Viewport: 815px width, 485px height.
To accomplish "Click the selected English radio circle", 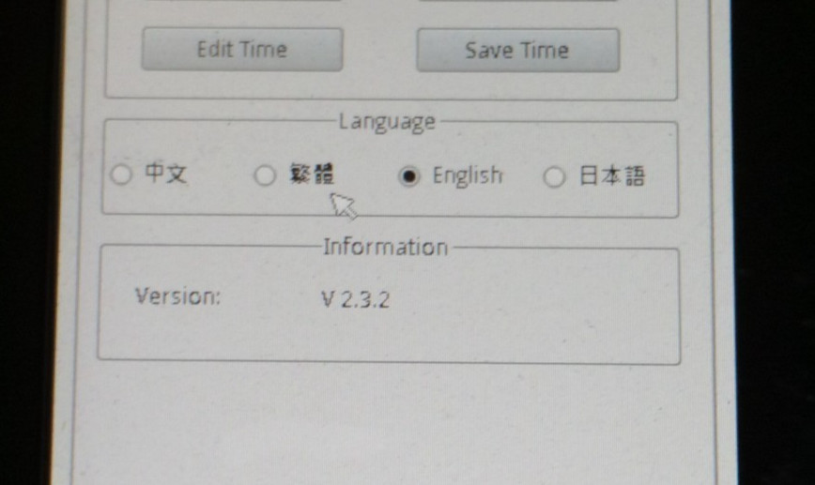I will [x=408, y=176].
